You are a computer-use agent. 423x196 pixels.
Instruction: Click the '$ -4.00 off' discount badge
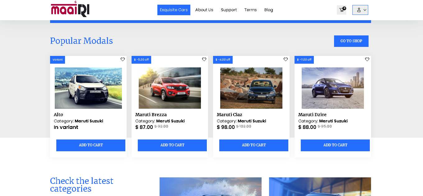point(223,60)
